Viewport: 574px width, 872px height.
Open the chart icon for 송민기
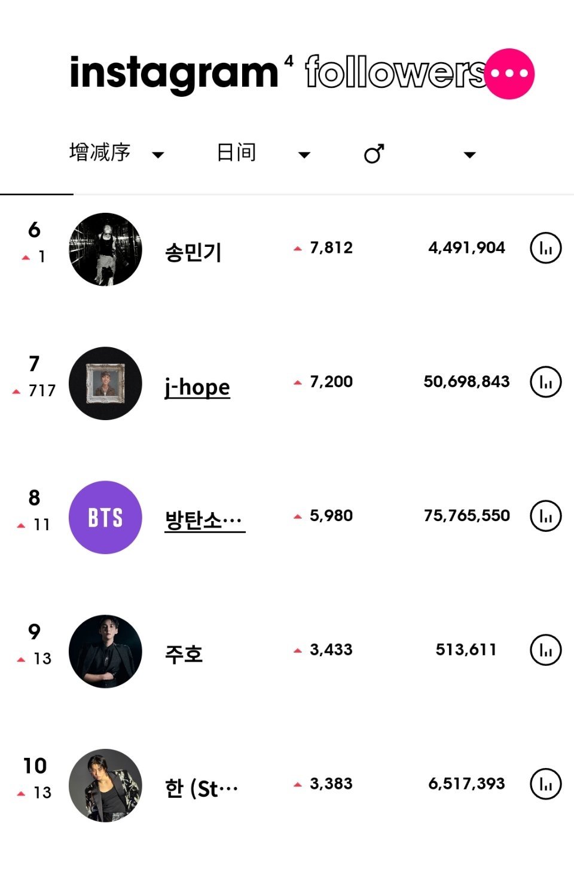tap(545, 248)
